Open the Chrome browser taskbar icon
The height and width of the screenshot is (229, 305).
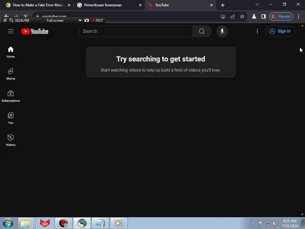(82, 223)
